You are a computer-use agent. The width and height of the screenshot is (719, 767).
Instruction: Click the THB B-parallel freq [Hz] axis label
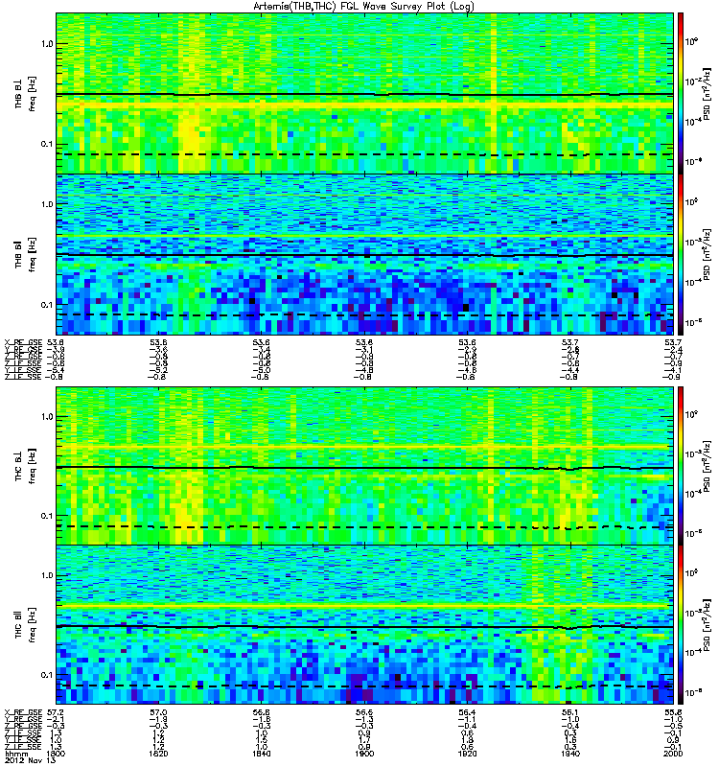33,255
